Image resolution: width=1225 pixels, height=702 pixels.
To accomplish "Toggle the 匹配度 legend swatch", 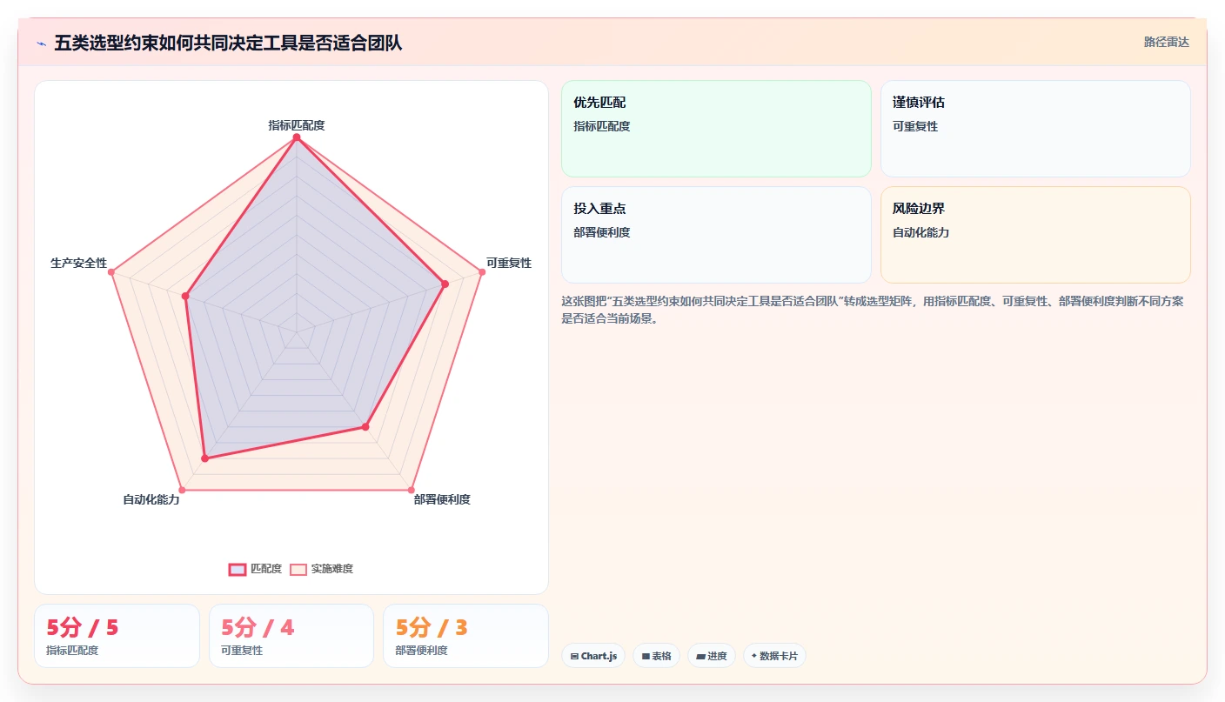I will coord(237,569).
